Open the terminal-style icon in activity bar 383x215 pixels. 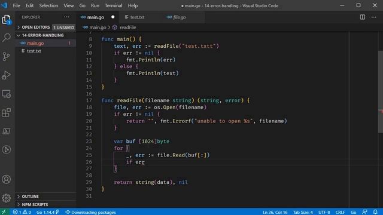(x=7, y=131)
